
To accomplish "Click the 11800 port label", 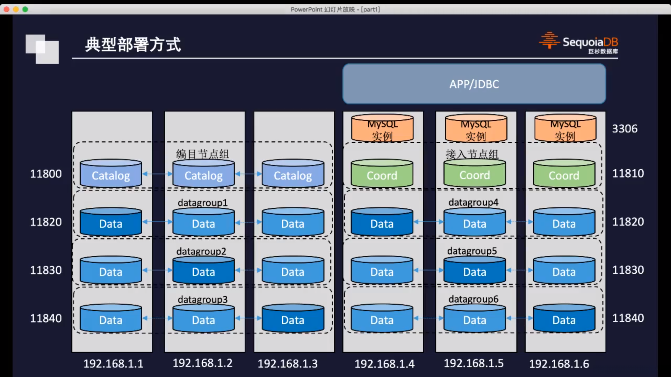I will (x=46, y=174).
